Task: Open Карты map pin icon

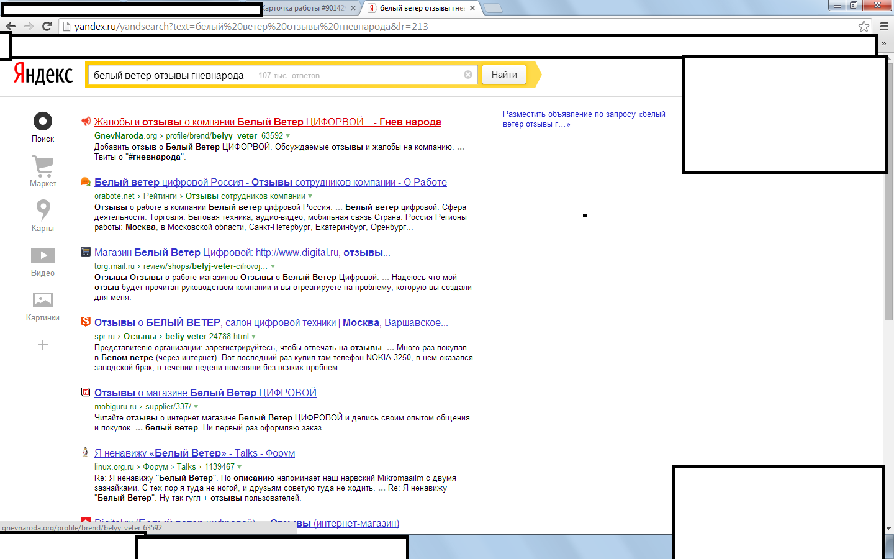Action: (x=43, y=210)
